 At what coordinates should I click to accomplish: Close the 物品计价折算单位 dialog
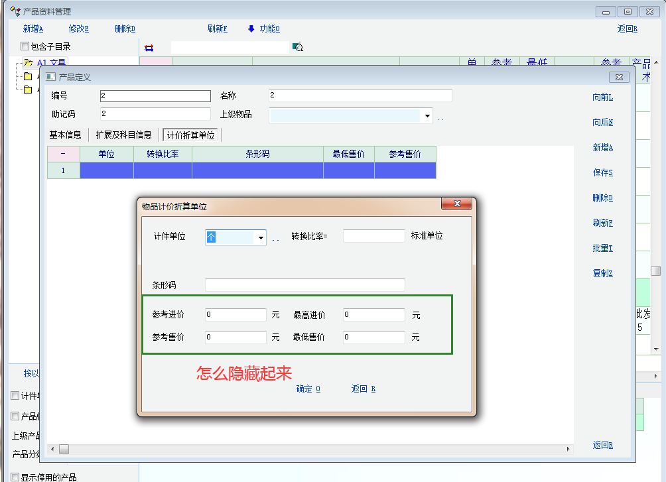456,204
